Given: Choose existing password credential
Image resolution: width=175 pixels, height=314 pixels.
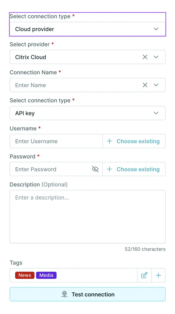Looking at the screenshot, I should pos(138,169).
